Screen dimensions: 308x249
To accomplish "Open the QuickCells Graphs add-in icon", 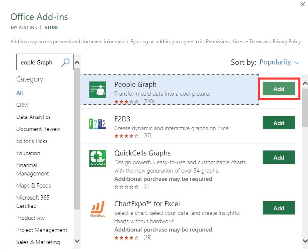I will [98, 158].
